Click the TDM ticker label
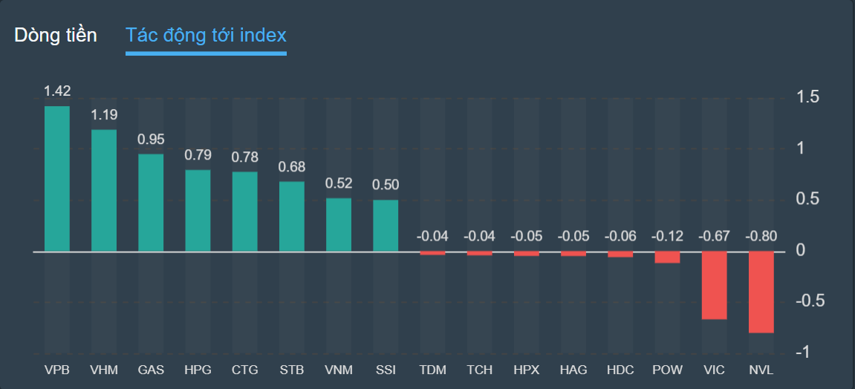Viewport: 855px width, 389px height. point(432,370)
